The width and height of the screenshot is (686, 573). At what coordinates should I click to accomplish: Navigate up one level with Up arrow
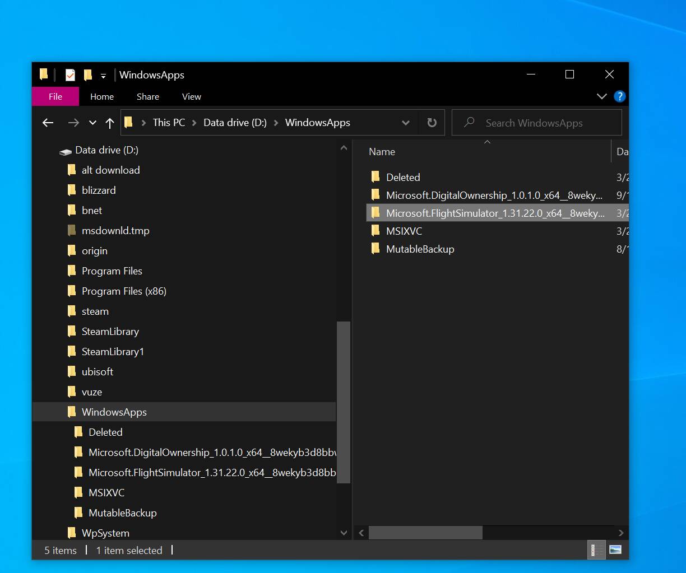[110, 123]
